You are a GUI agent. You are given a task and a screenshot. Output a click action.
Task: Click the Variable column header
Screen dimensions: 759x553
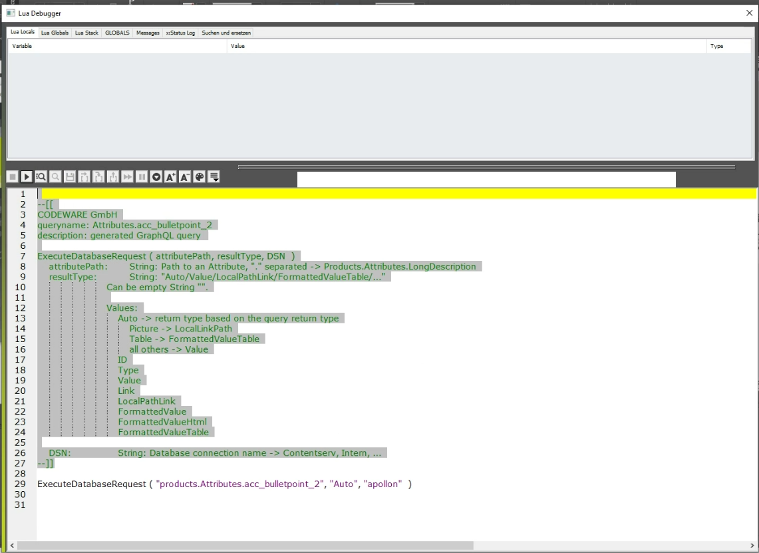click(x=22, y=46)
